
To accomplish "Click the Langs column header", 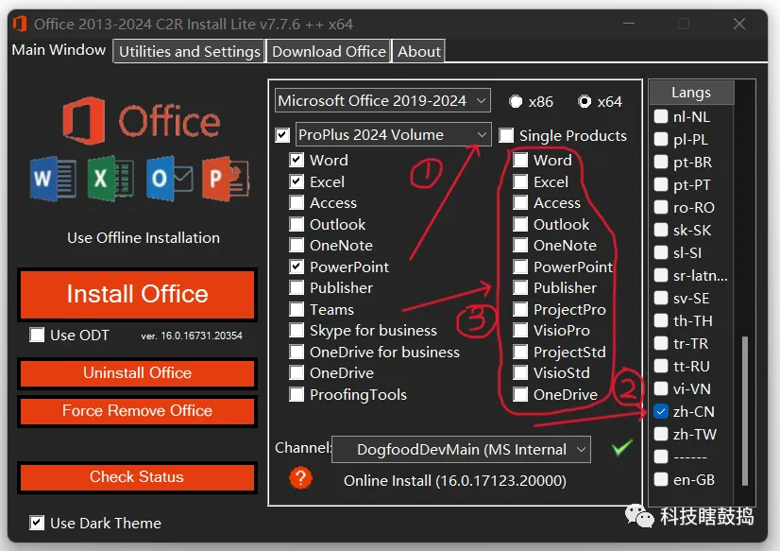I will (x=691, y=92).
